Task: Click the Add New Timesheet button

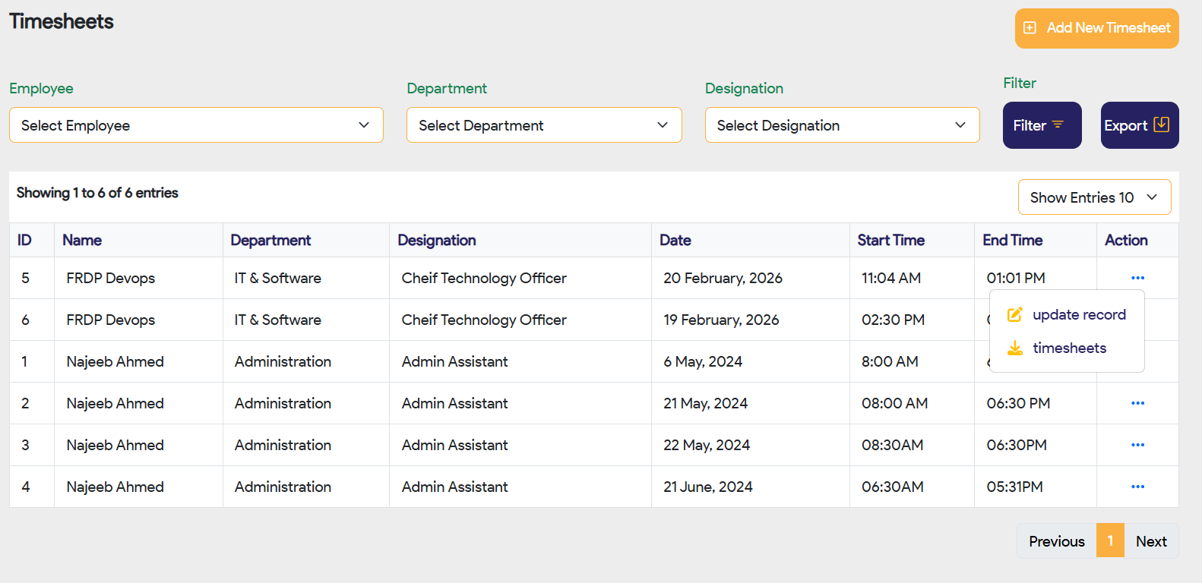Action: point(1096,28)
